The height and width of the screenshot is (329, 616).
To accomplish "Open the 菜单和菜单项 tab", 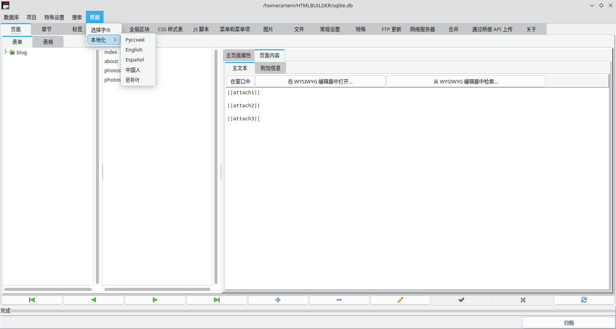I will pos(235,29).
